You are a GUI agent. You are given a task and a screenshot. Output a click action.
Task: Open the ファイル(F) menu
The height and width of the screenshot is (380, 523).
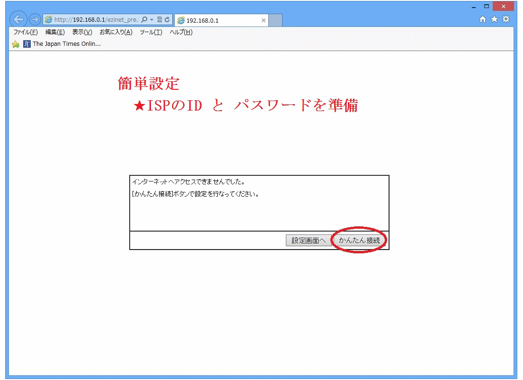[x=26, y=32]
